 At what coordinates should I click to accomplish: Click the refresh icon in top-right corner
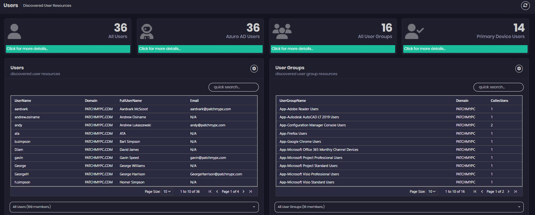tap(525, 5)
